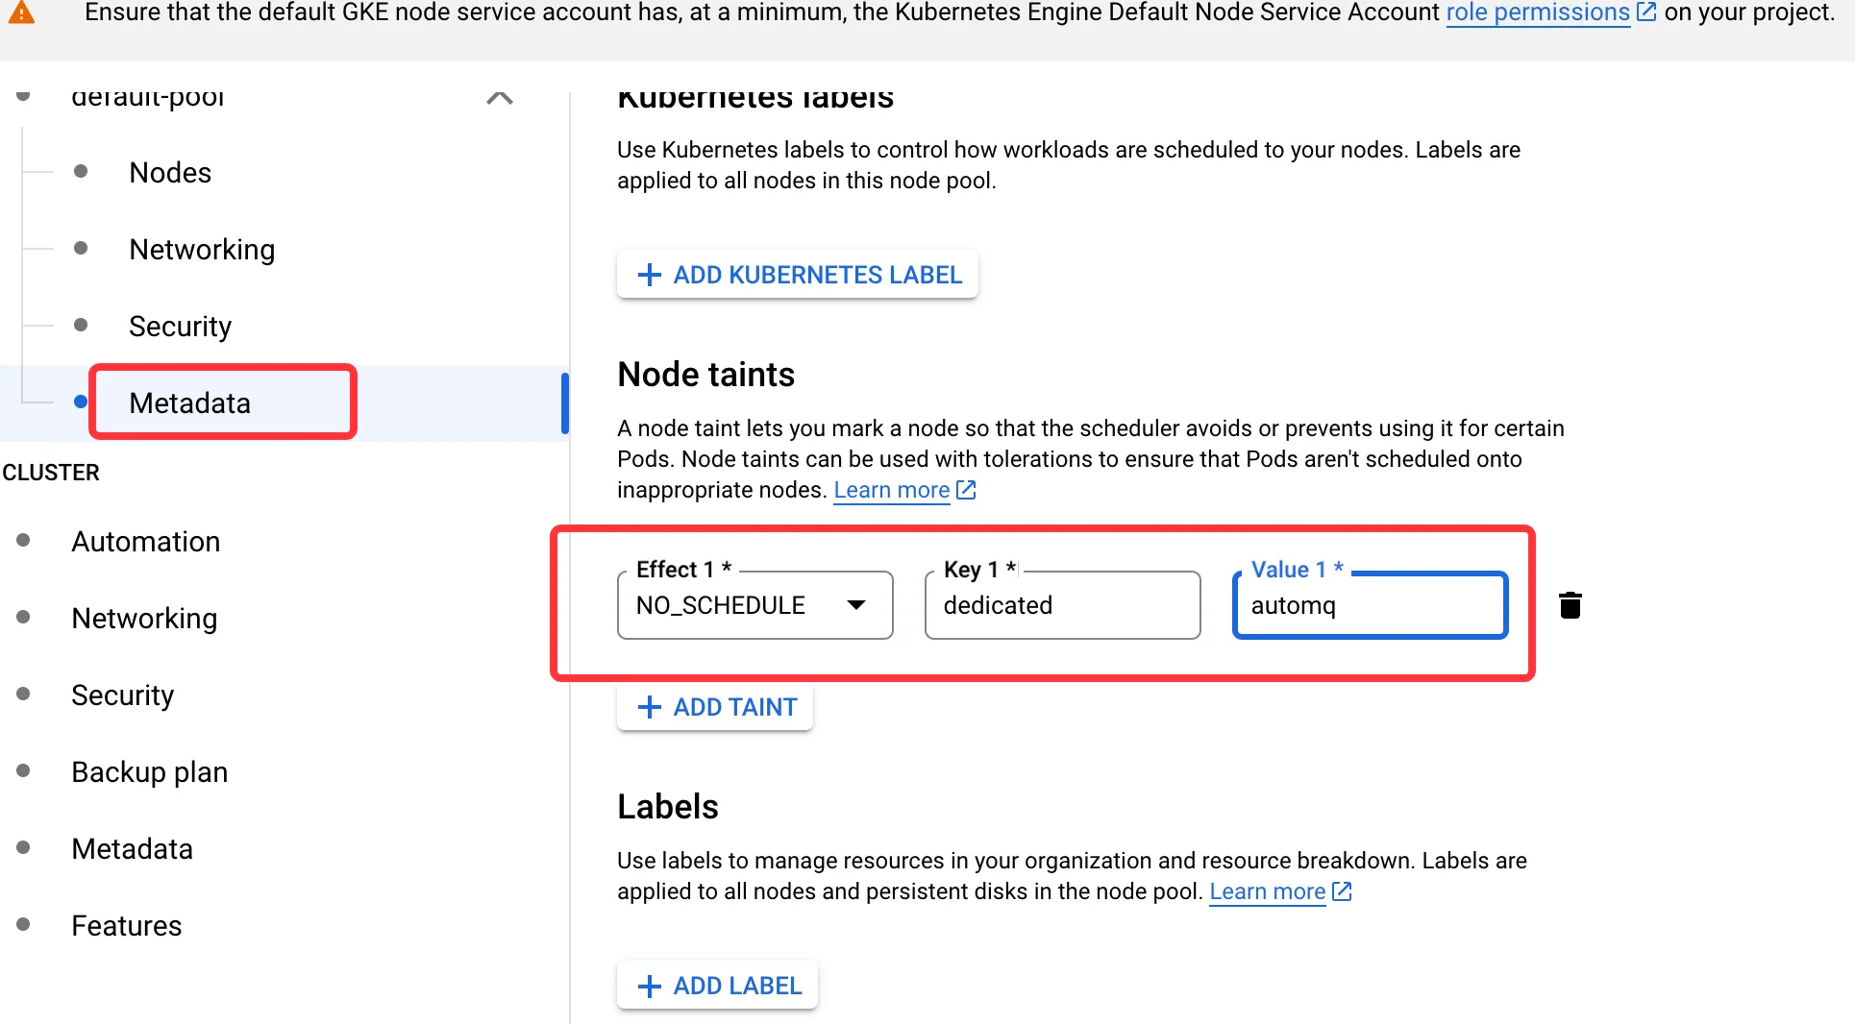1855x1024 pixels.
Task: Open the Effect 1 NO_SCHEDULE dropdown
Action: pos(755,605)
